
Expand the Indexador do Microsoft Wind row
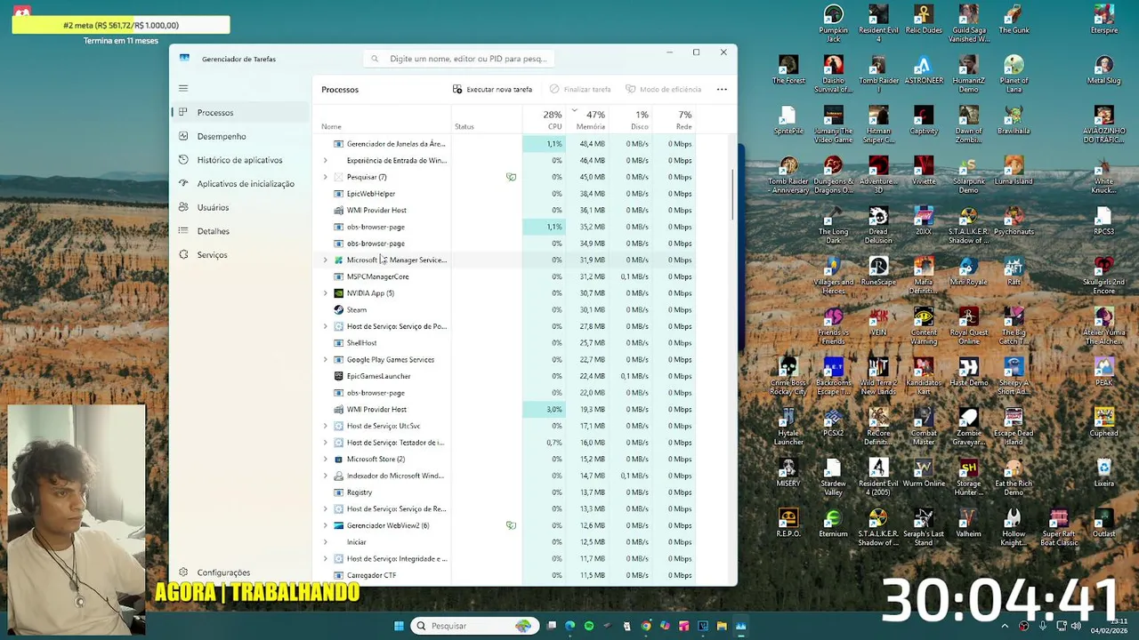pos(325,476)
